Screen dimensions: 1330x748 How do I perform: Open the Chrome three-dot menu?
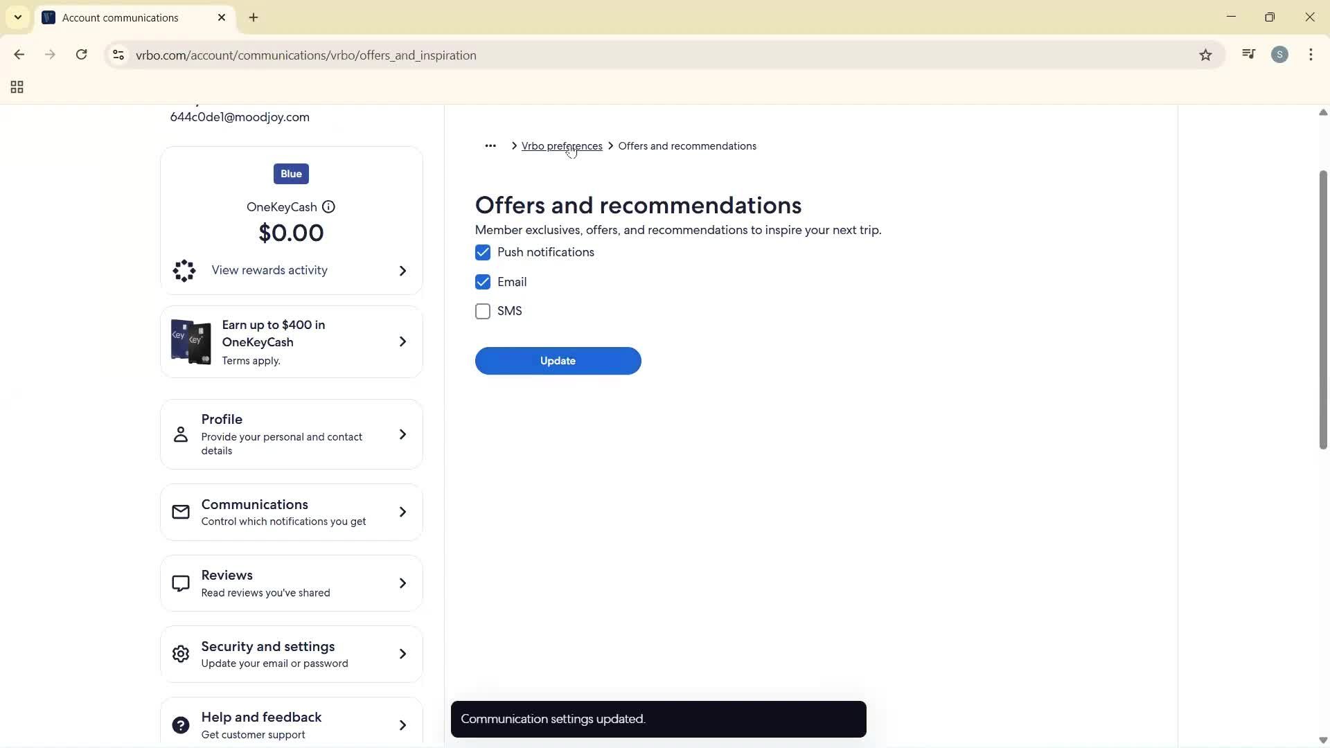pyautogui.click(x=1311, y=55)
